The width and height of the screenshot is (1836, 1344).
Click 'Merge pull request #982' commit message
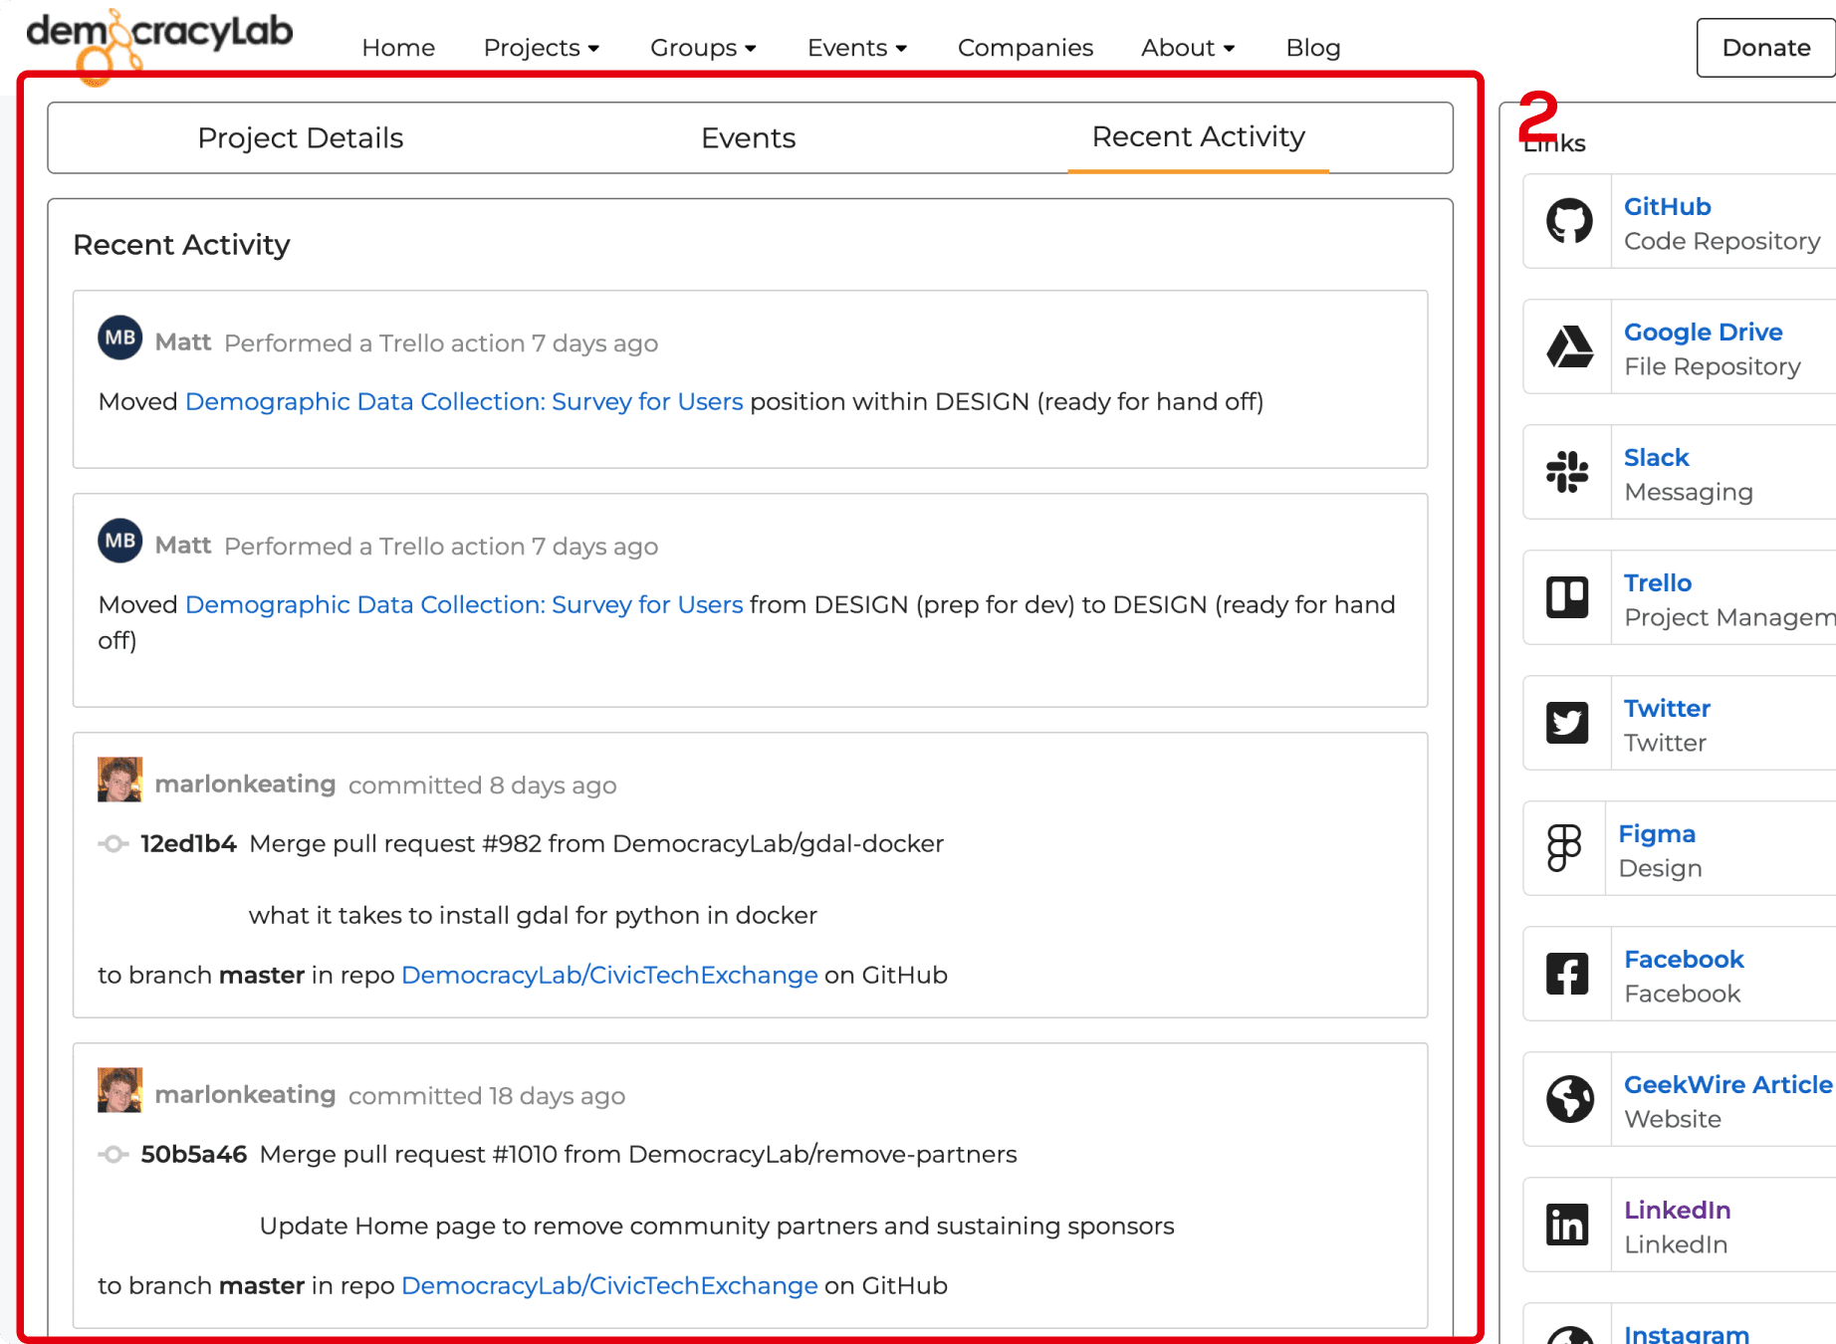click(596, 843)
